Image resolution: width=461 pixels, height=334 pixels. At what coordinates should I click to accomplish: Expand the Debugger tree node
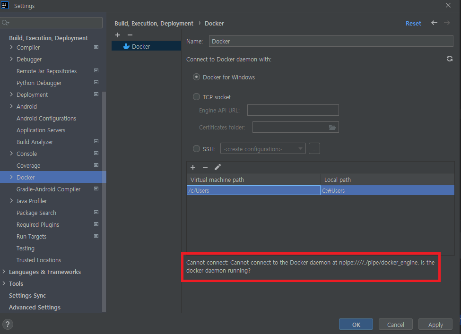[x=11, y=59]
